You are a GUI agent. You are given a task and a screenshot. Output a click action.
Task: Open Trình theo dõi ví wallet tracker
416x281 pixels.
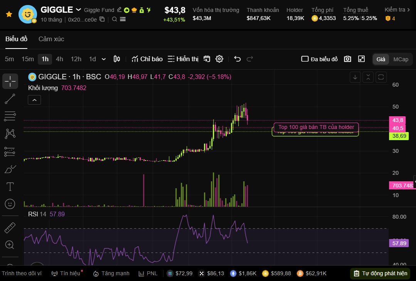click(x=21, y=273)
